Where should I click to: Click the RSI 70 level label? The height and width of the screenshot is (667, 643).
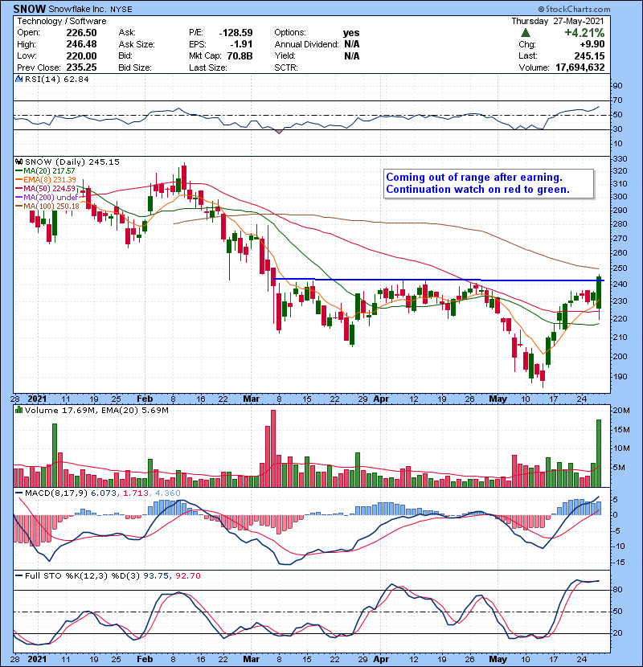[617, 100]
